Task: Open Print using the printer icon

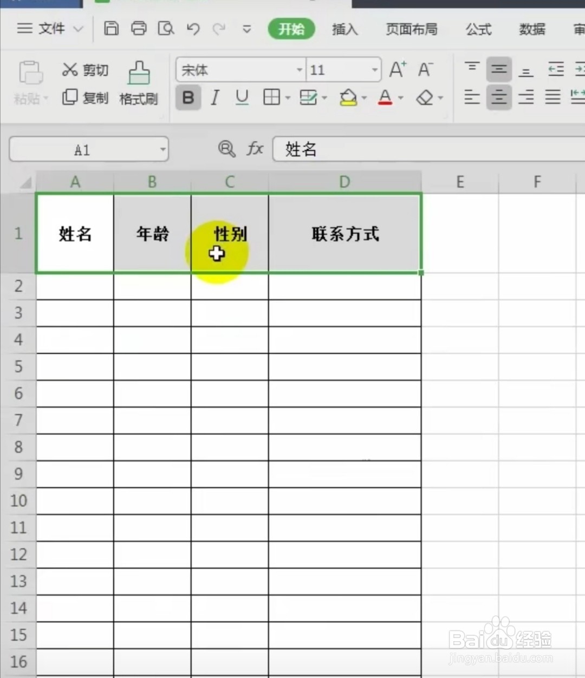Action: click(x=139, y=28)
